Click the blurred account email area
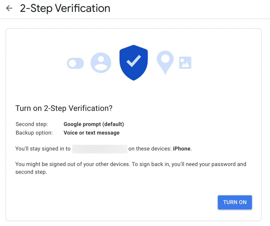The width and height of the screenshot is (270, 226). click(x=100, y=149)
